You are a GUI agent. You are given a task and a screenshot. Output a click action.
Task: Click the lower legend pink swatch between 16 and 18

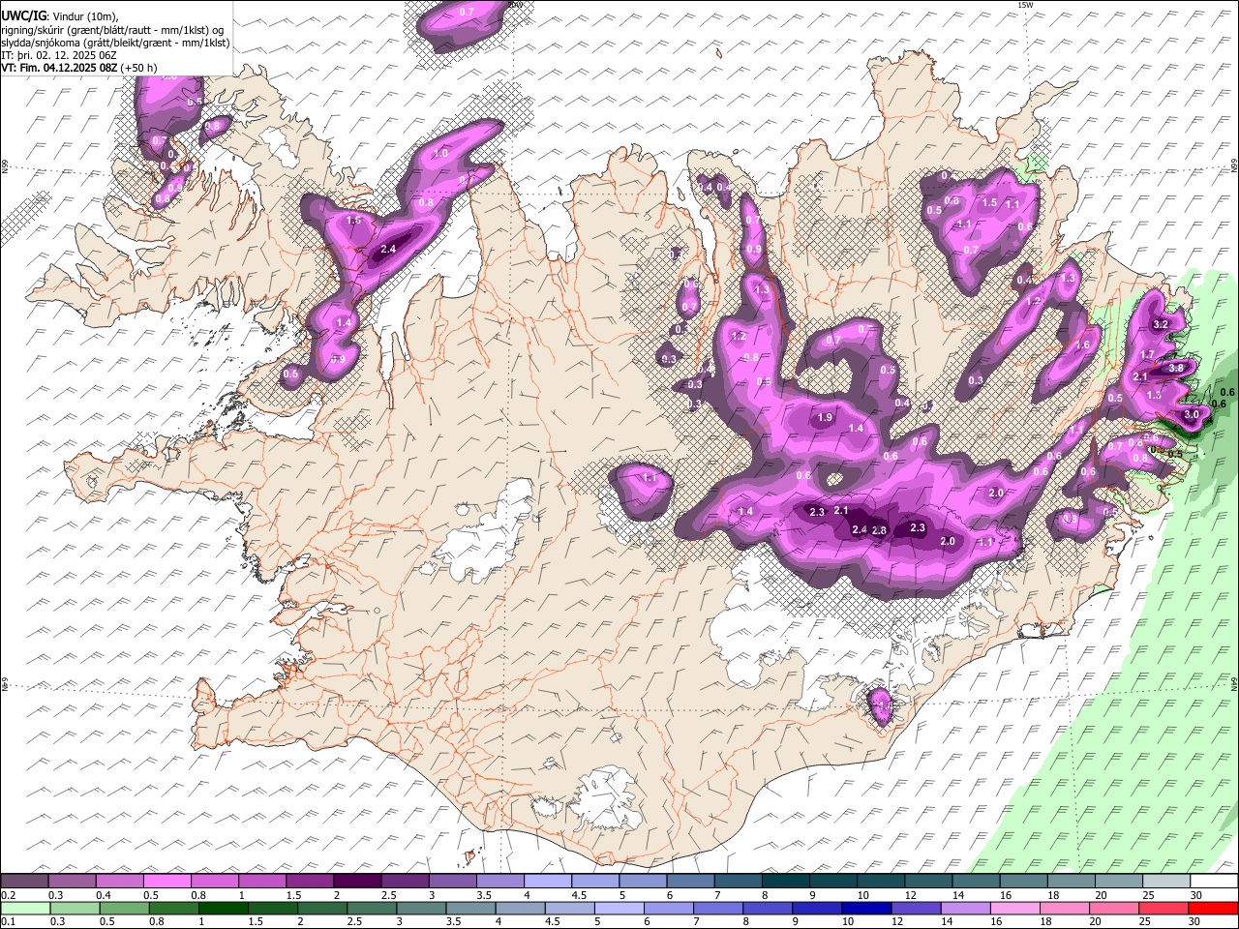pos(1017,909)
